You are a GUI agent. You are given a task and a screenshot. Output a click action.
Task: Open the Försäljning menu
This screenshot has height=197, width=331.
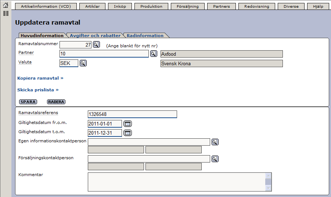coord(188,6)
